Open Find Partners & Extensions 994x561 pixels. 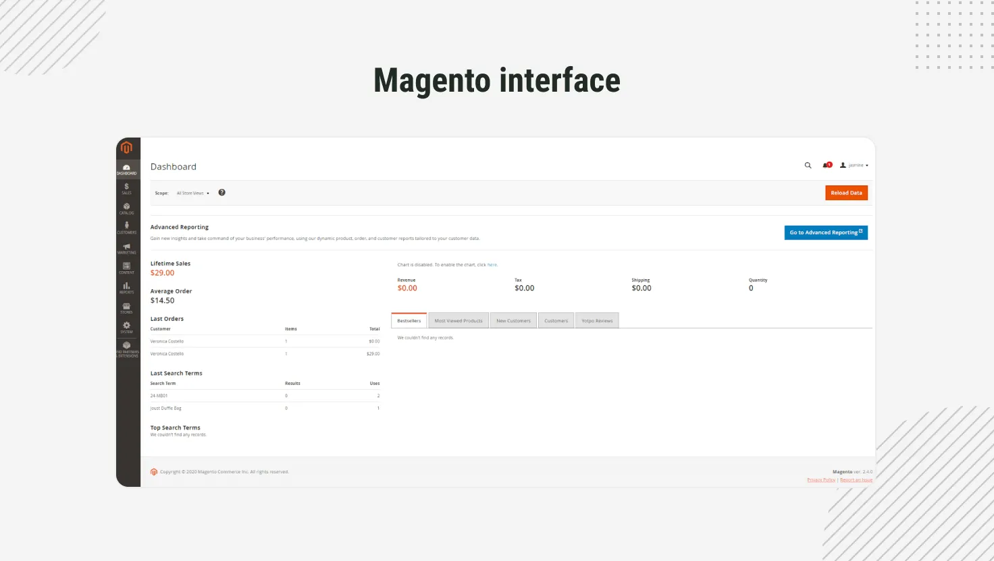[x=126, y=349]
